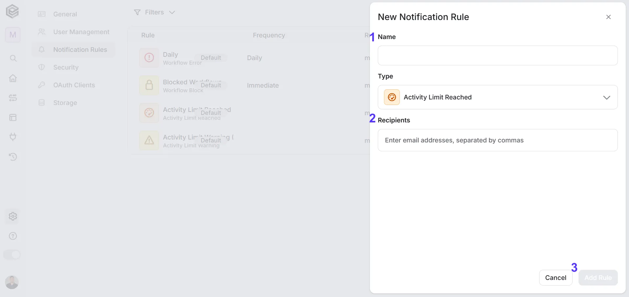Click the search magnifier icon
The height and width of the screenshot is (297, 629).
(x=13, y=58)
